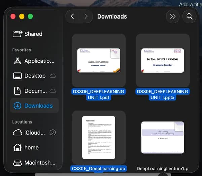Select the DeepLearningLecture1 file thumbnail

click(x=163, y=138)
